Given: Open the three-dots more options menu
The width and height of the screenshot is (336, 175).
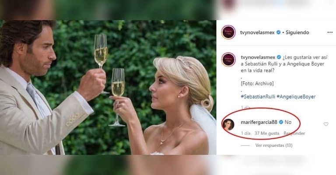Looking at the screenshot, I should [x=330, y=32].
